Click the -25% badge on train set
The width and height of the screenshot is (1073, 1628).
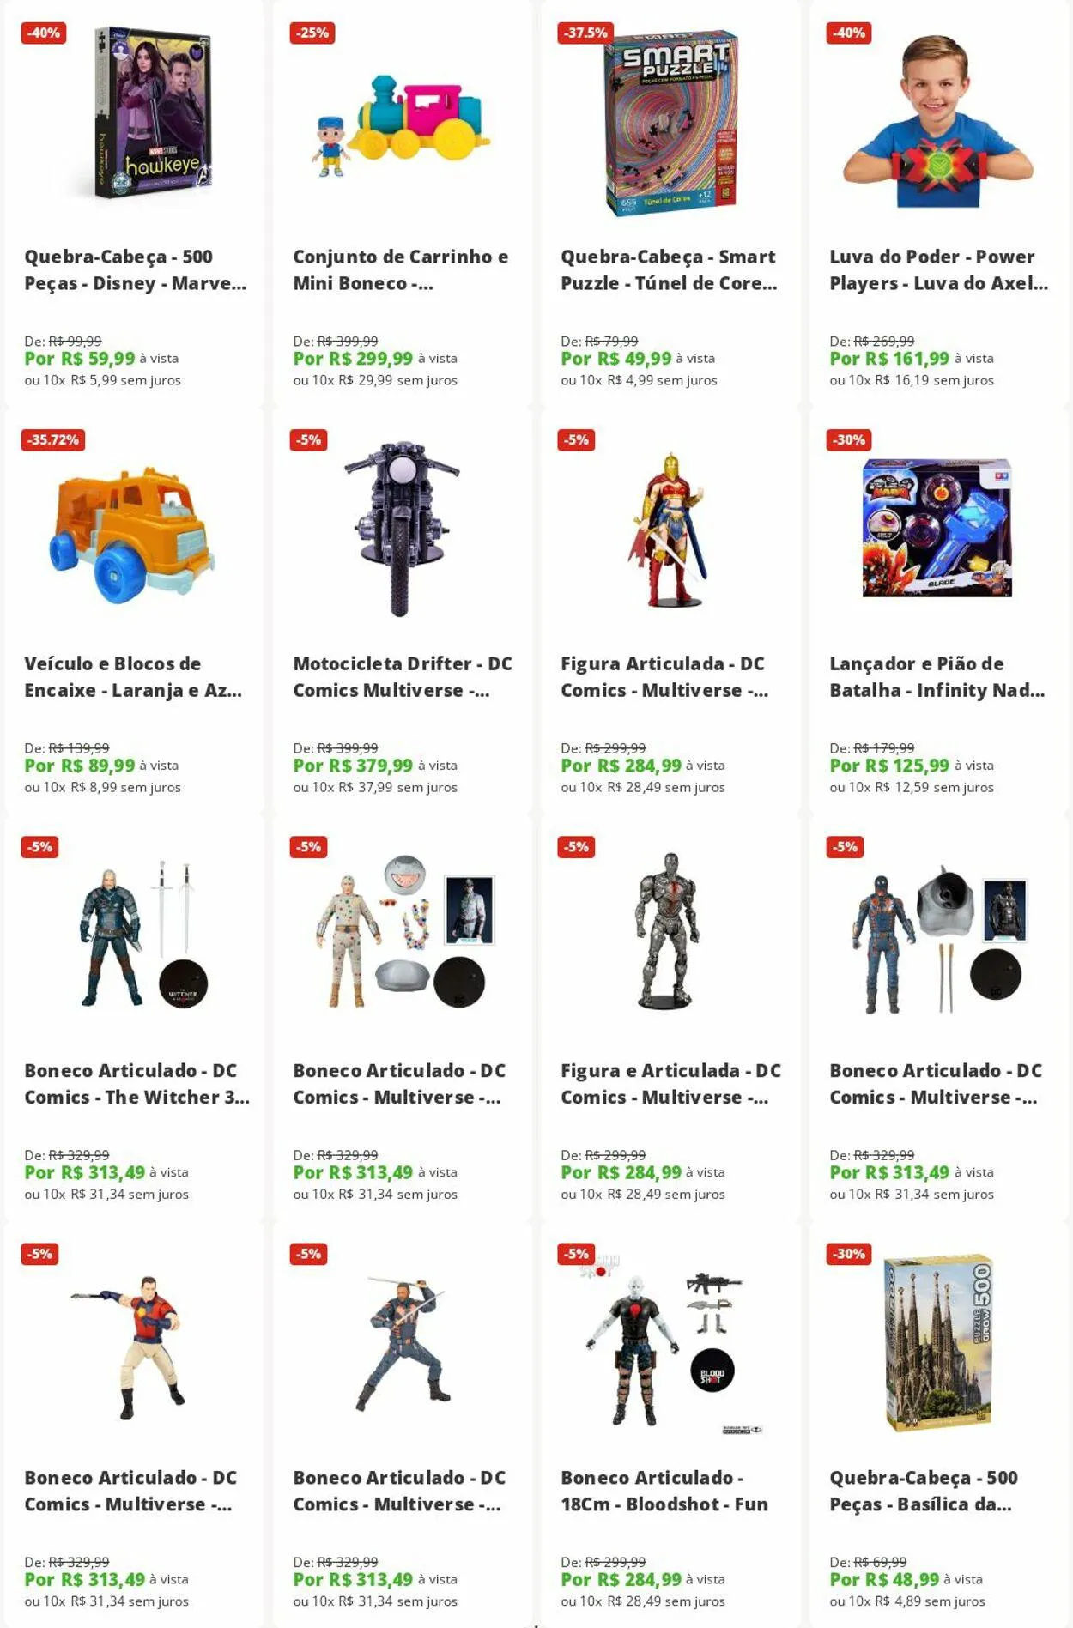[312, 33]
